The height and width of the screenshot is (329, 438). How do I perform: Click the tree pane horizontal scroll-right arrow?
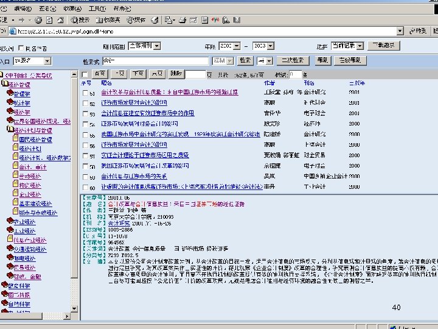click(67, 316)
